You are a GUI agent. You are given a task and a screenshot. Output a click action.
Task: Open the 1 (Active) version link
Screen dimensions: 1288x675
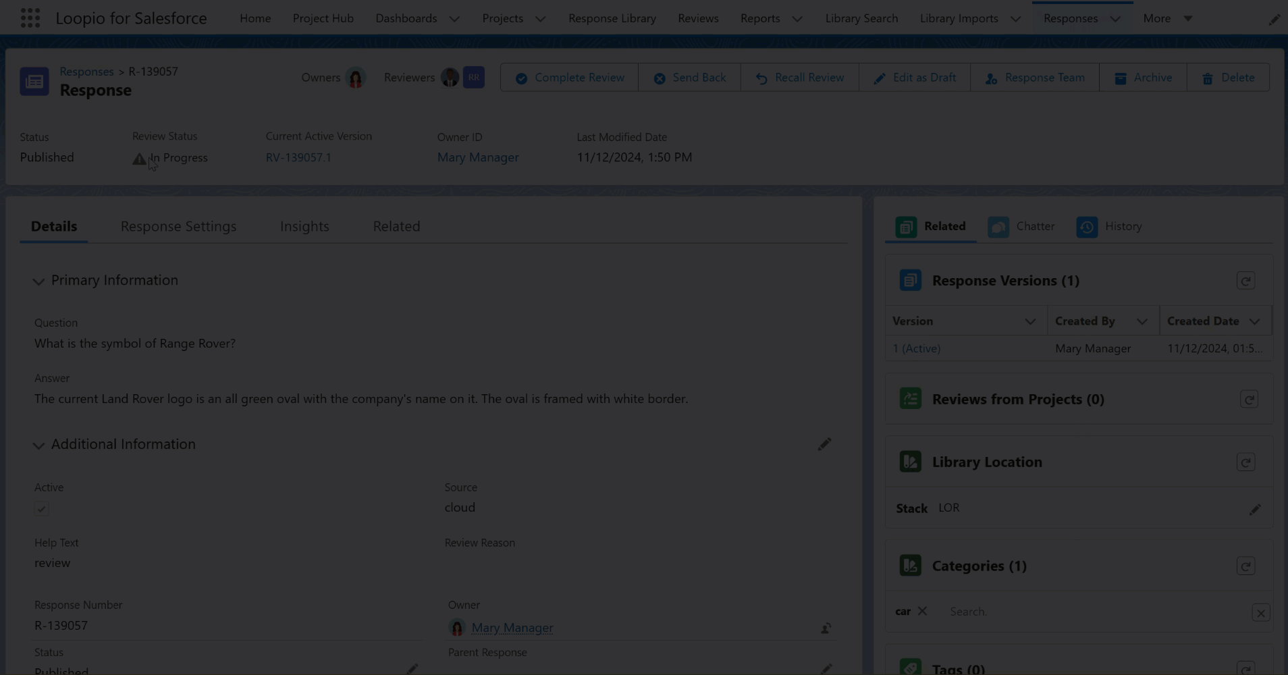pyautogui.click(x=916, y=348)
